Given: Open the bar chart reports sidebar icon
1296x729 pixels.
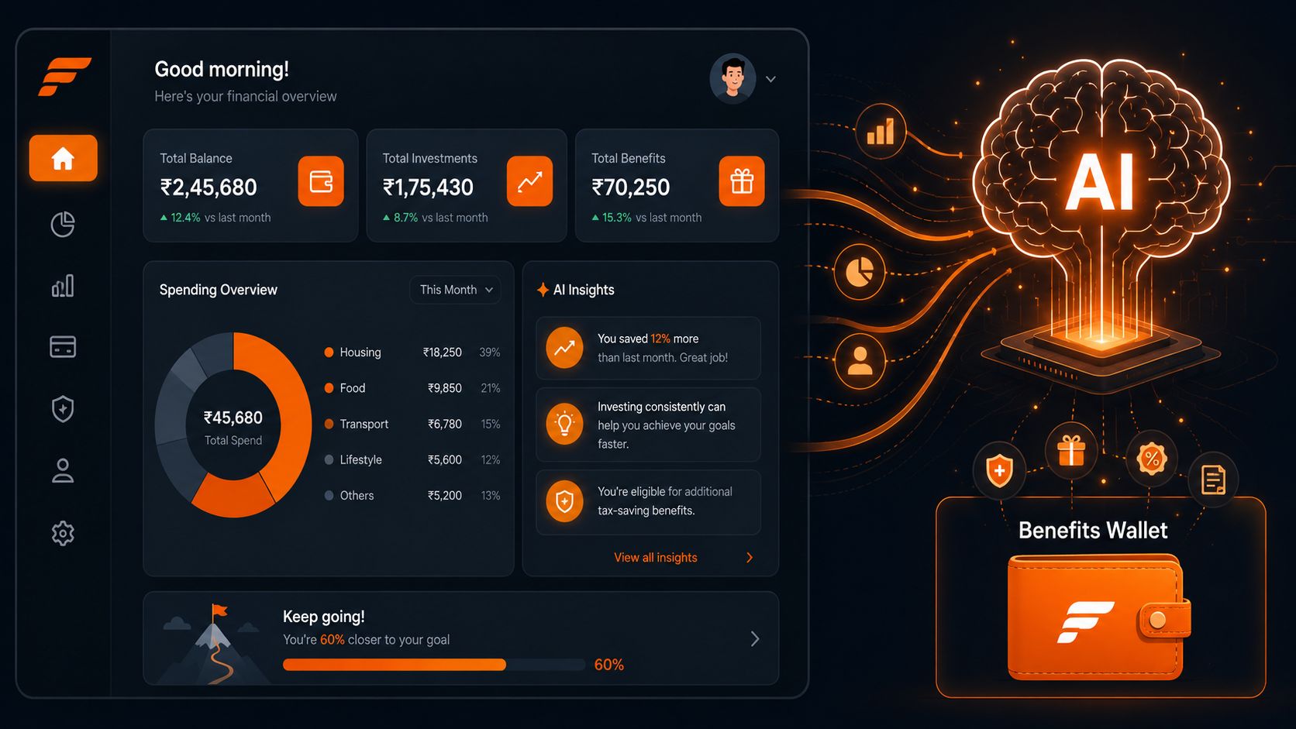Looking at the screenshot, I should (x=63, y=286).
